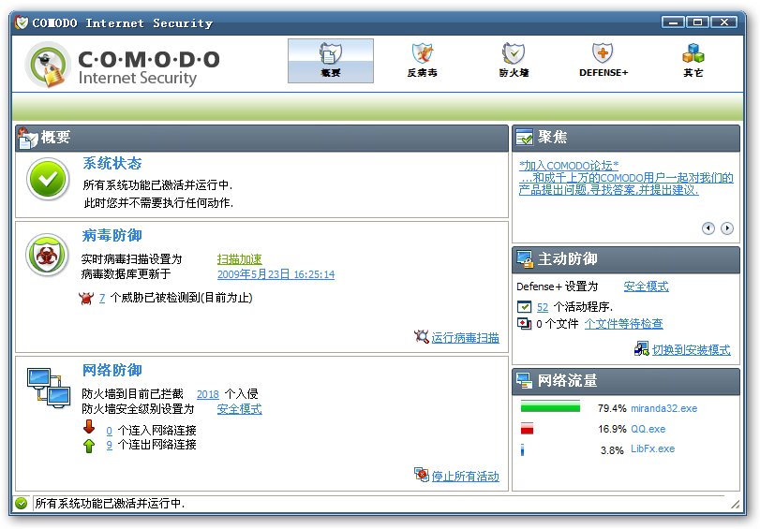Click the window resize grip corner
Image resolution: width=760 pixels, height=529 pixels.
(736, 505)
